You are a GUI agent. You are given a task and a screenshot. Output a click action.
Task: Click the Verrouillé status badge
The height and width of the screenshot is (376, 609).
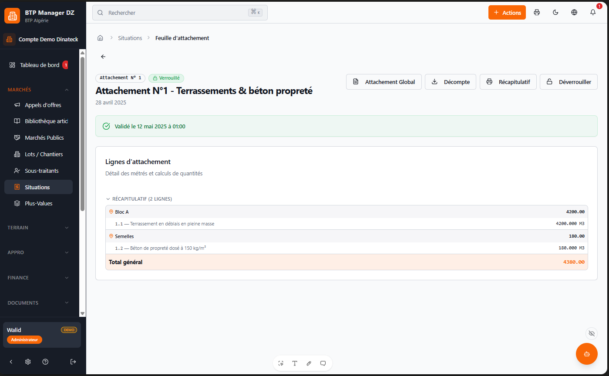(x=166, y=78)
